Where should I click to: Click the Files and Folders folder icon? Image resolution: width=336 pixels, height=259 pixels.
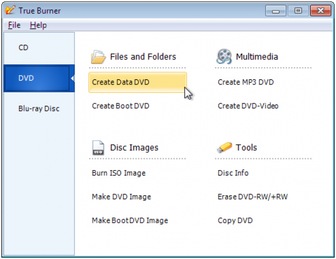tap(98, 56)
